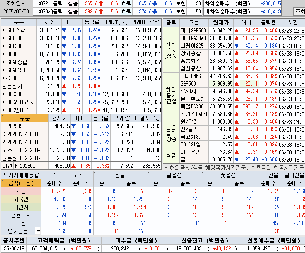Click the CD [91일] row label
Screen dimensions: 305x253
(194, 145)
